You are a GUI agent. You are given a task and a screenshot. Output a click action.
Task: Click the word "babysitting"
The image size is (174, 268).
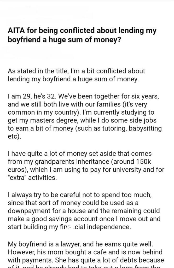(x=147, y=129)
